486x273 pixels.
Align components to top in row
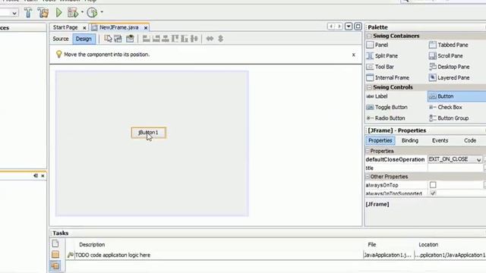point(175,39)
